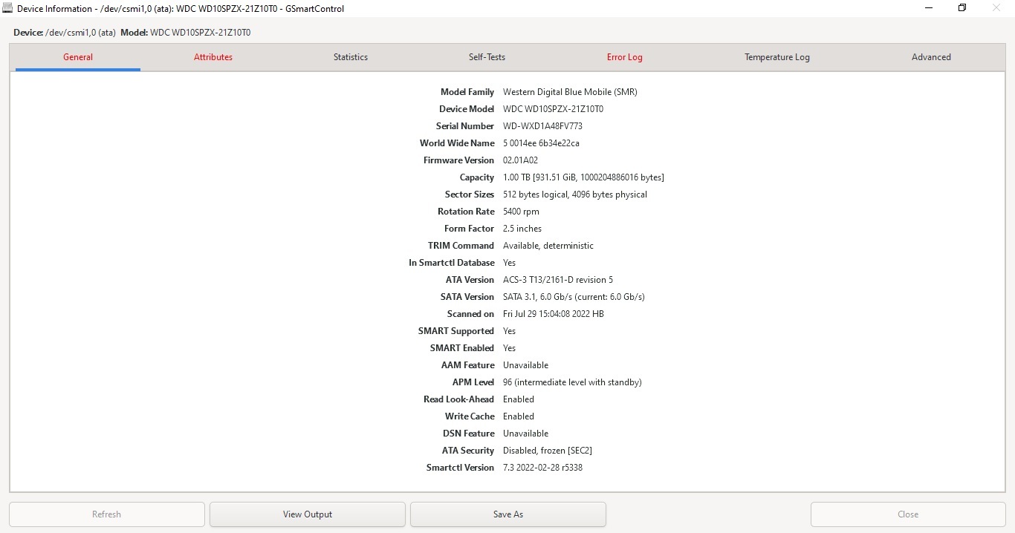Click the Save As button
The width and height of the screenshot is (1015, 533).
coord(508,514)
